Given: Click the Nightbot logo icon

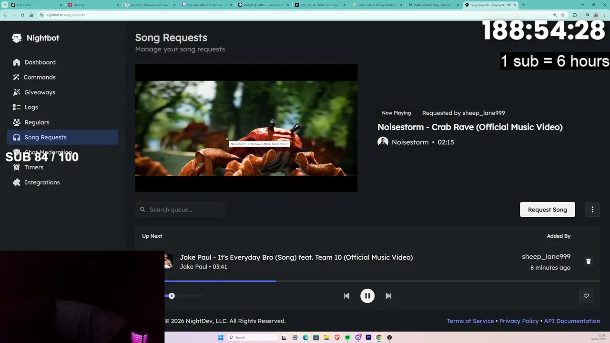Looking at the screenshot, I should click(x=17, y=38).
